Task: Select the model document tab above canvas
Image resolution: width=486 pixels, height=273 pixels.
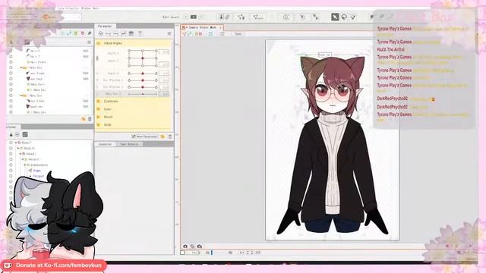Action: [x=201, y=27]
